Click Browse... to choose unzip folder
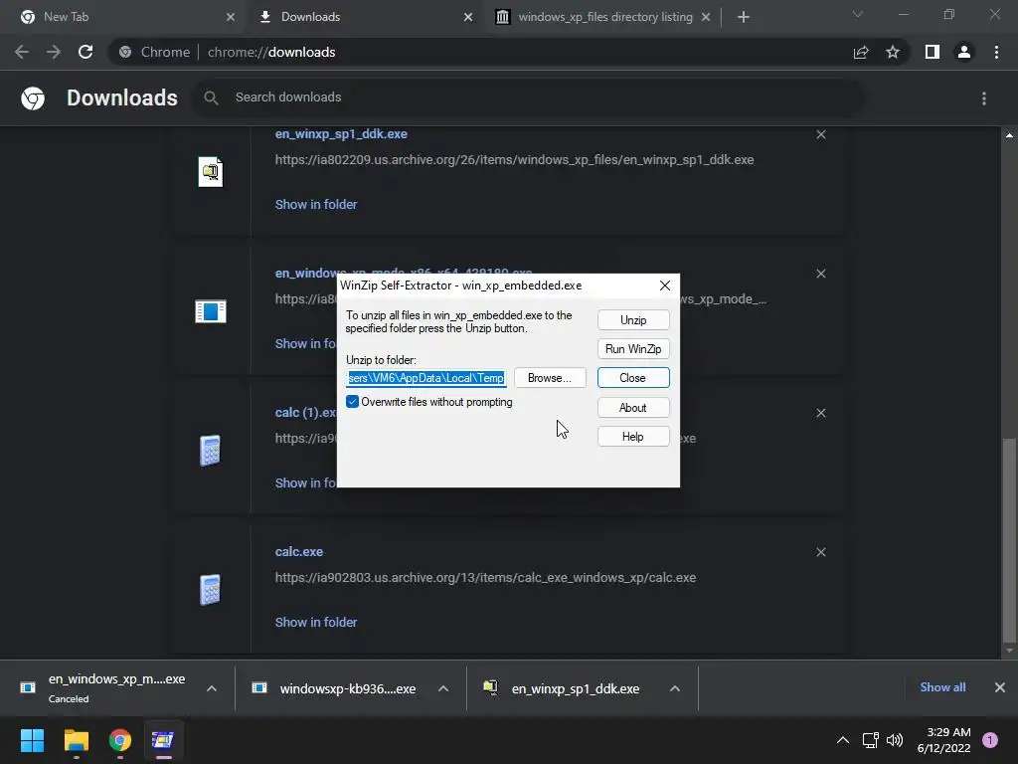 pos(550,377)
